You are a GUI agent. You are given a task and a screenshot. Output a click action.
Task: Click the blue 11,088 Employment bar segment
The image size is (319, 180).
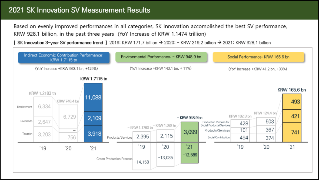click(93, 97)
